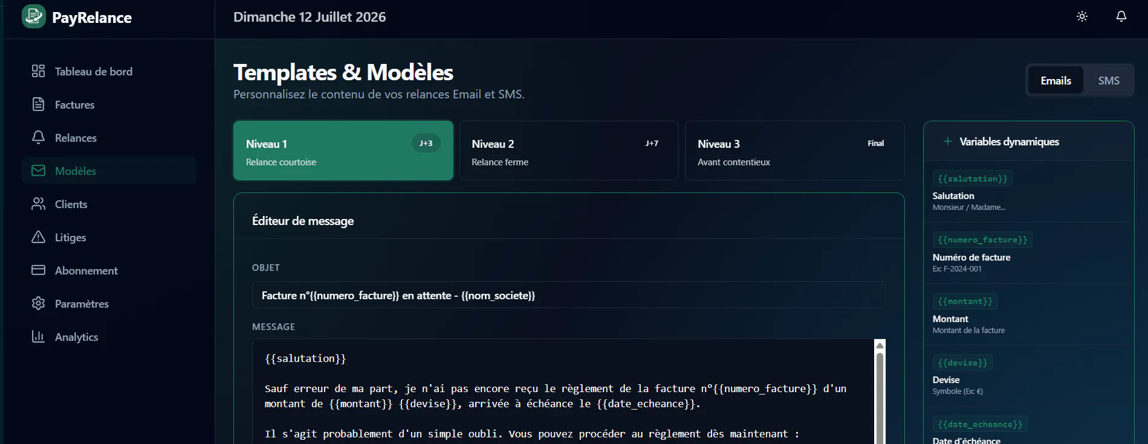Viewport: 1148px width, 444px height.
Task: Click the plus icon beside Variables dynamiques
Action: (947, 141)
